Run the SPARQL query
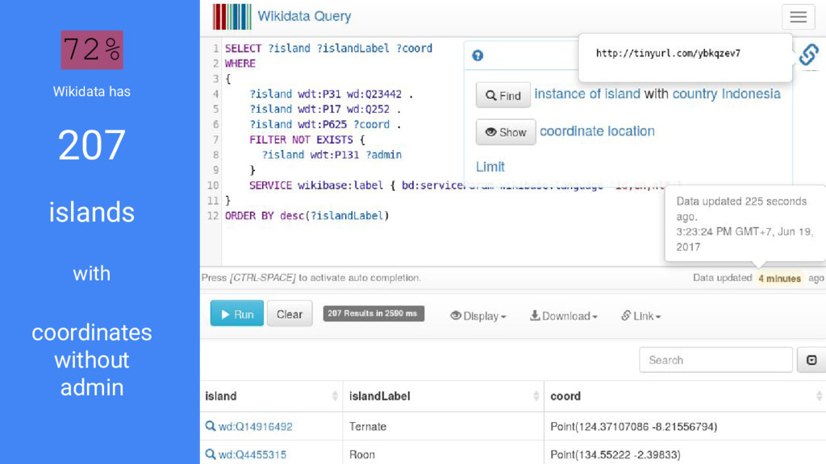826x464 pixels. (236, 313)
